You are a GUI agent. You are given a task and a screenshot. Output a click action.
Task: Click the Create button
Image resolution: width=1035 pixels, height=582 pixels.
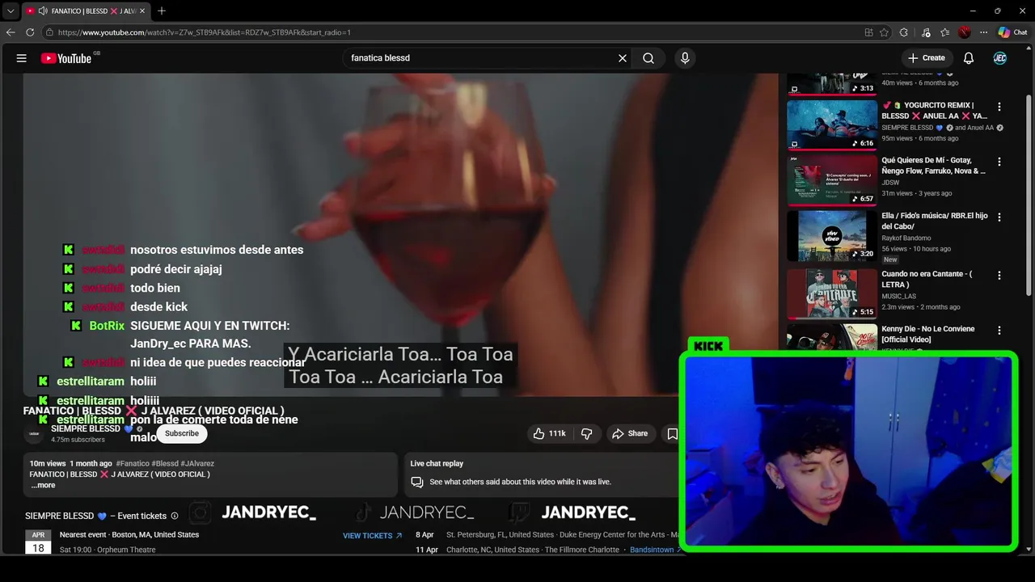[926, 58]
